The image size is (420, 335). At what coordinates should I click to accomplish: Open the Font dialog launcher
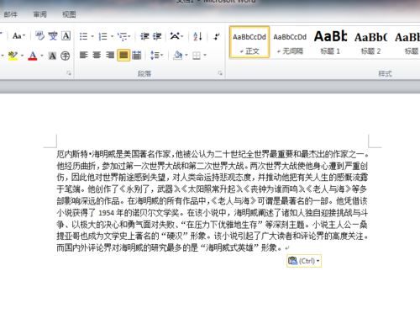pyautogui.click(x=69, y=73)
